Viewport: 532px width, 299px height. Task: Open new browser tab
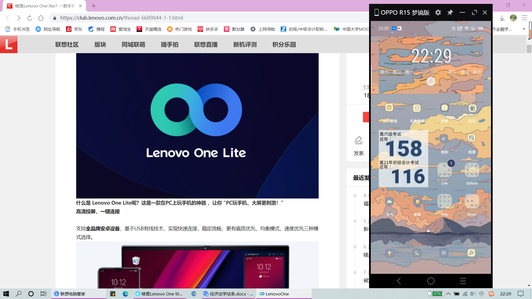93,6
